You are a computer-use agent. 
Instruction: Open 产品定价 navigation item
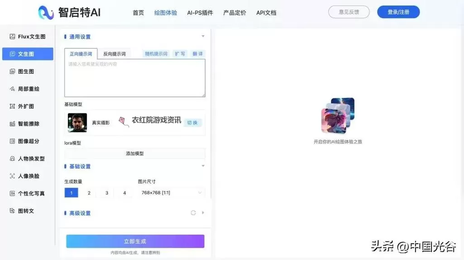(x=234, y=13)
